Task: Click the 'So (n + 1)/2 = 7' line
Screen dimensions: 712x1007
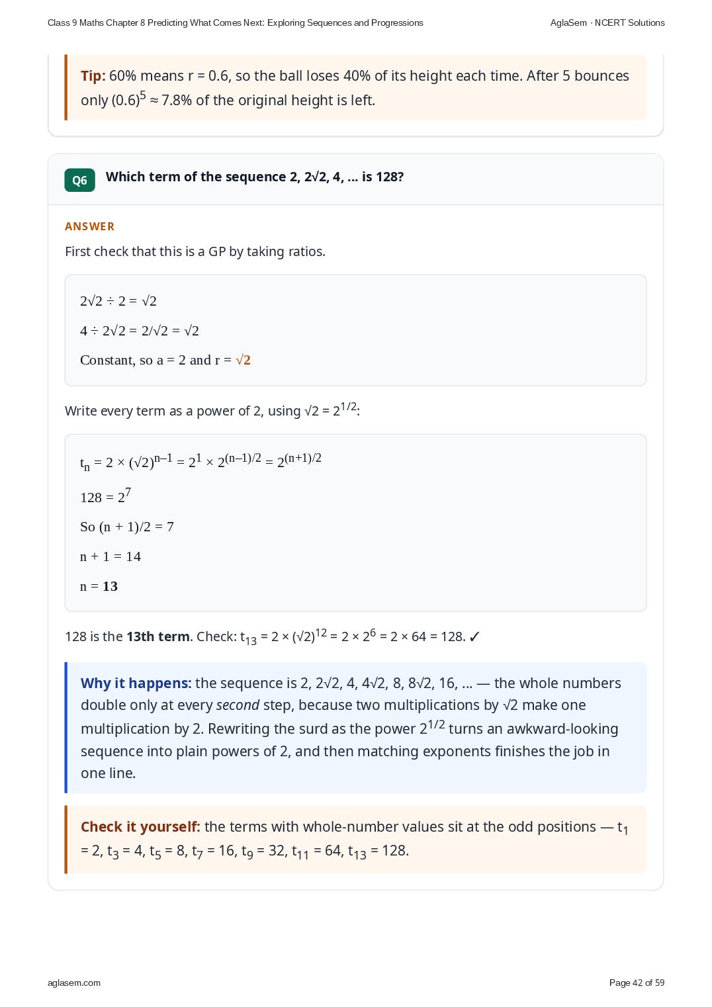Action: [x=127, y=527]
